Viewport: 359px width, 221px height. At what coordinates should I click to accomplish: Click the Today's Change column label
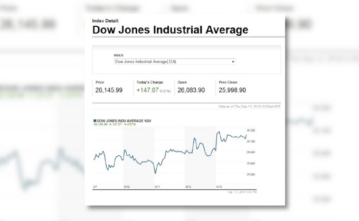[x=150, y=83]
